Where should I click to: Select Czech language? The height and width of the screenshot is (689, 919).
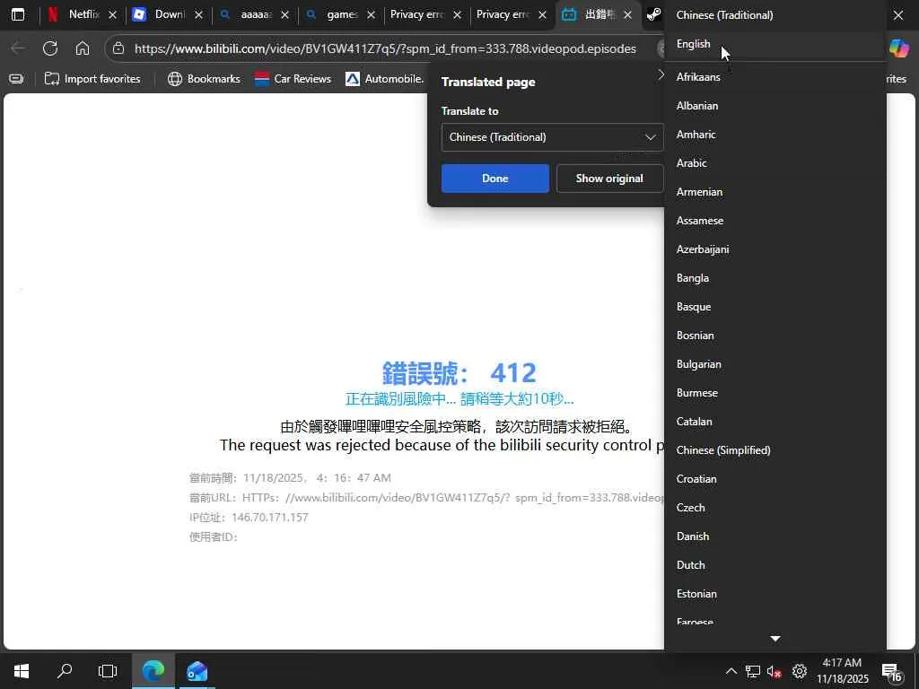tap(775, 508)
